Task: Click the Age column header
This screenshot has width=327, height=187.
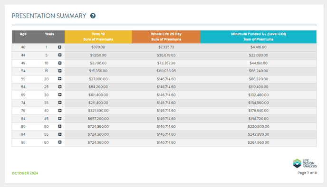Action: (23, 34)
